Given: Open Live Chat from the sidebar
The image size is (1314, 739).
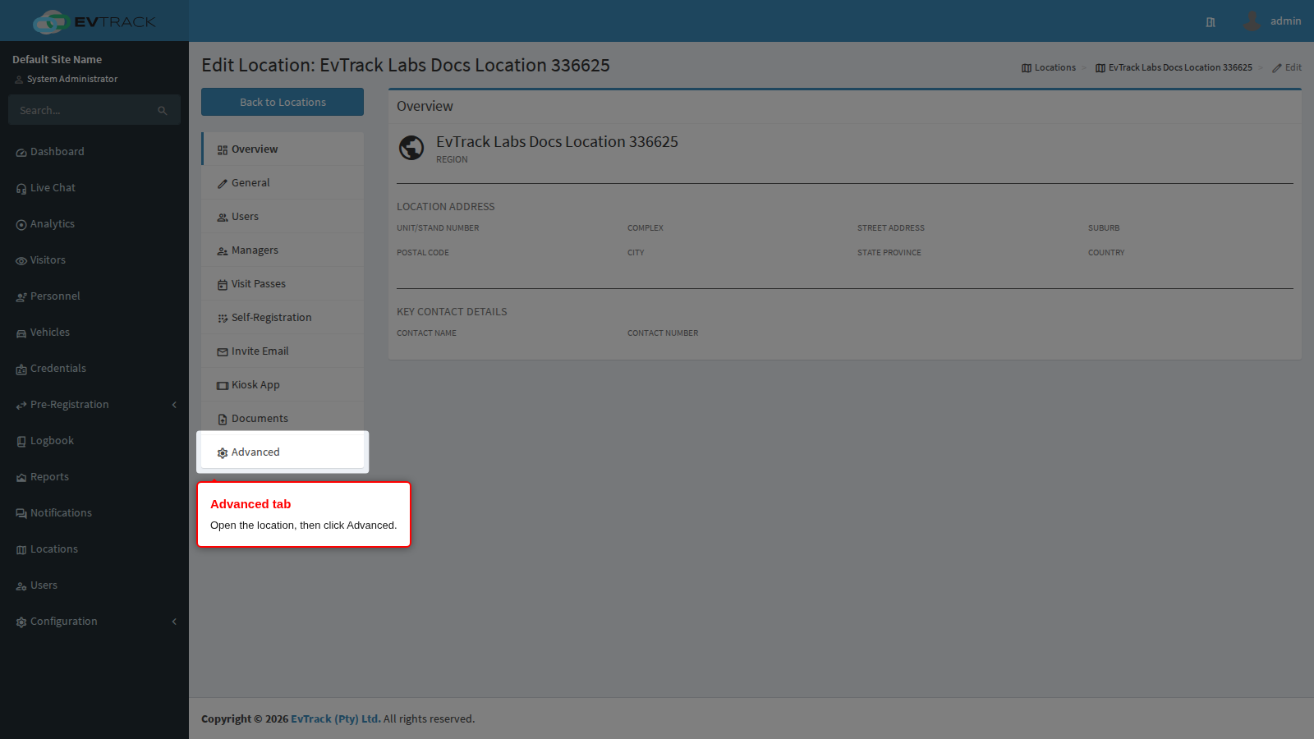Looking at the screenshot, I should pos(94,188).
